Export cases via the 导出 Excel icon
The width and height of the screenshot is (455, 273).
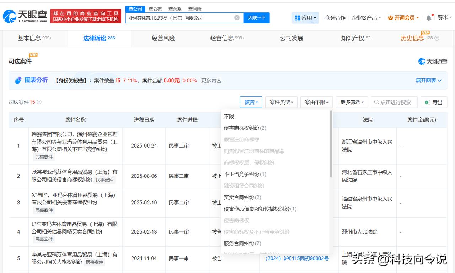point(428,102)
